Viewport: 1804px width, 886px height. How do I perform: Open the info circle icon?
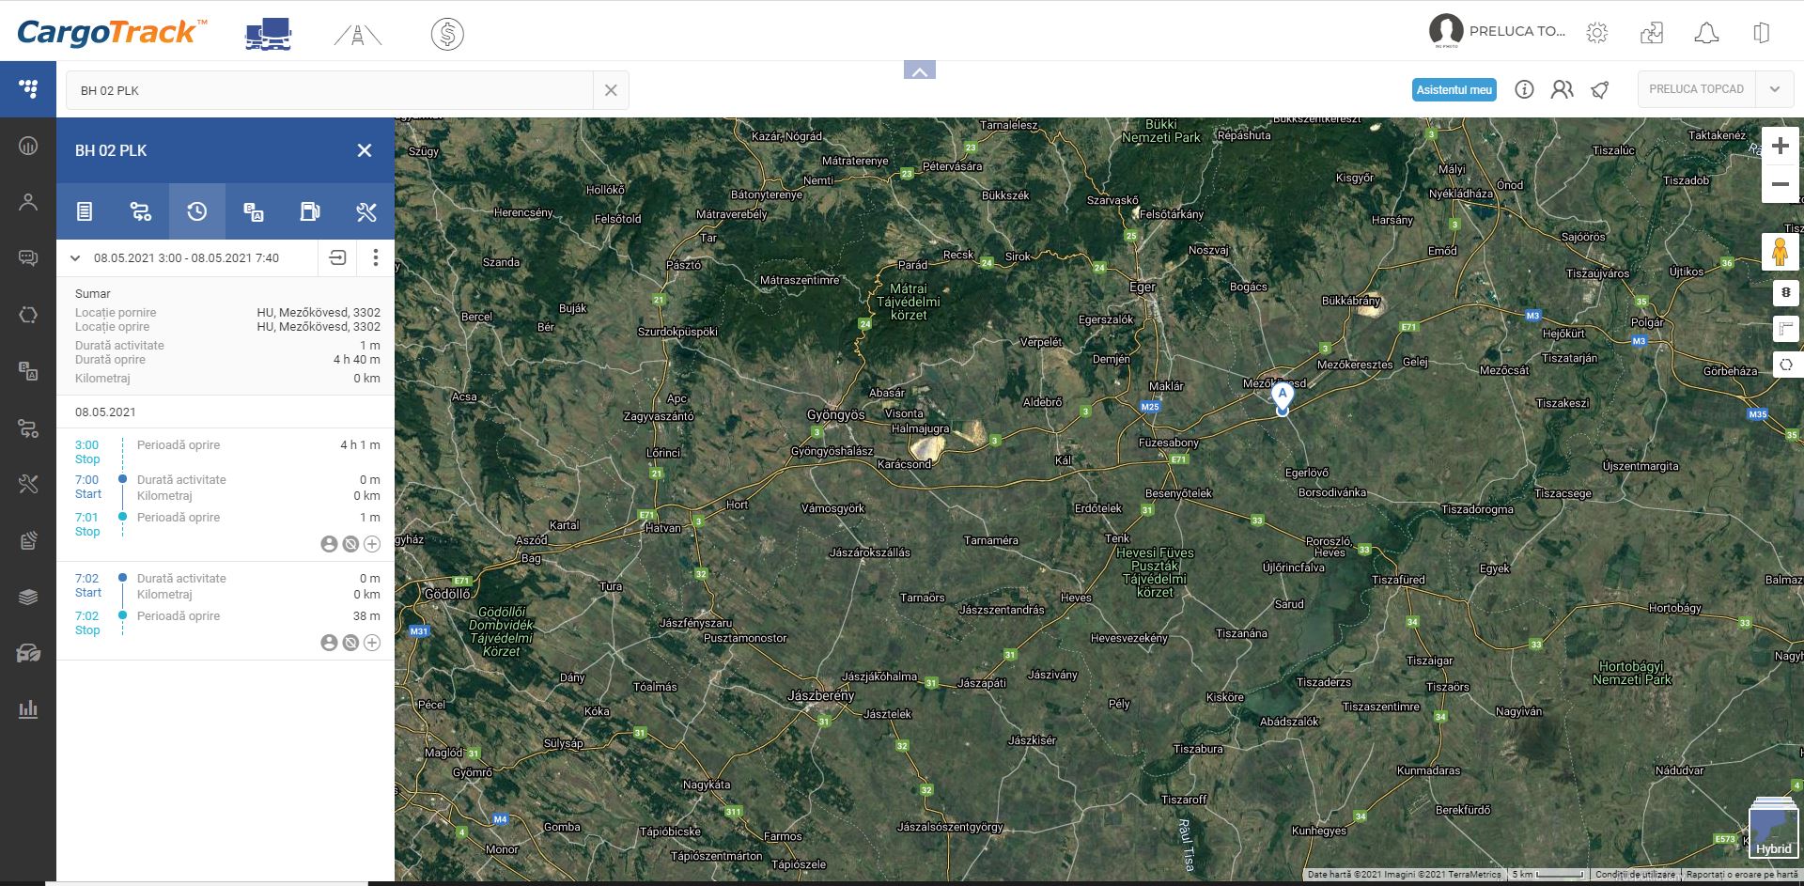1524,89
